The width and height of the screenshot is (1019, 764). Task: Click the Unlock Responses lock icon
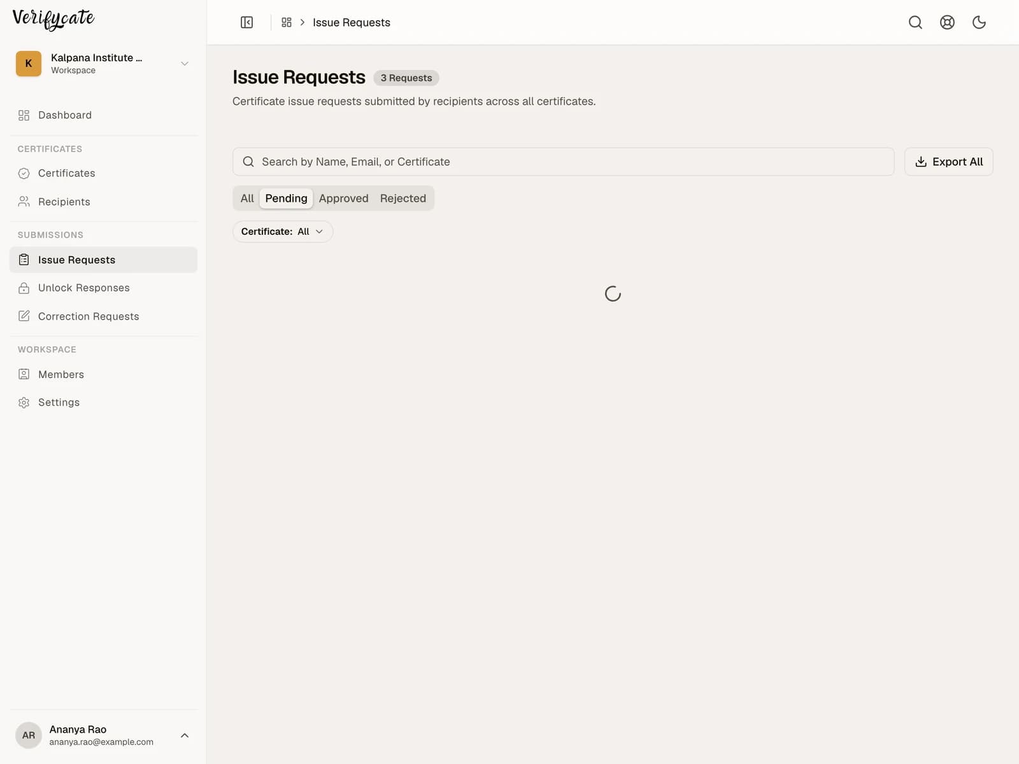click(24, 288)
